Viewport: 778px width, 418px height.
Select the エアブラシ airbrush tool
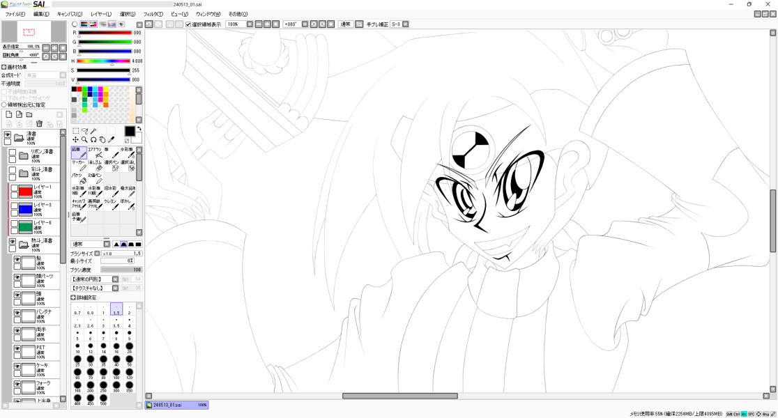click(x=95, y=153)
